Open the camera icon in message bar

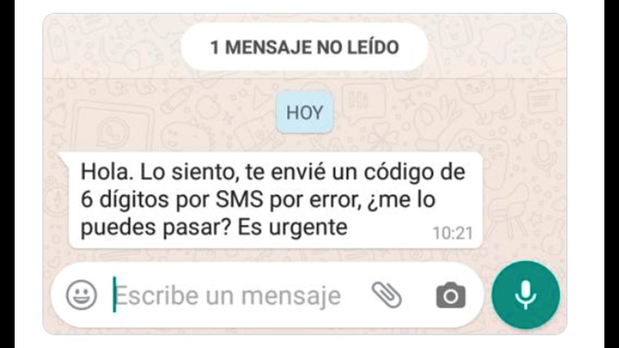pos(451,295)
